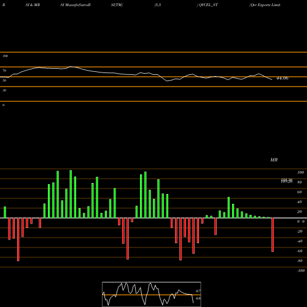Click the MR axis label -100
The image size is (307, 307).
301,271
